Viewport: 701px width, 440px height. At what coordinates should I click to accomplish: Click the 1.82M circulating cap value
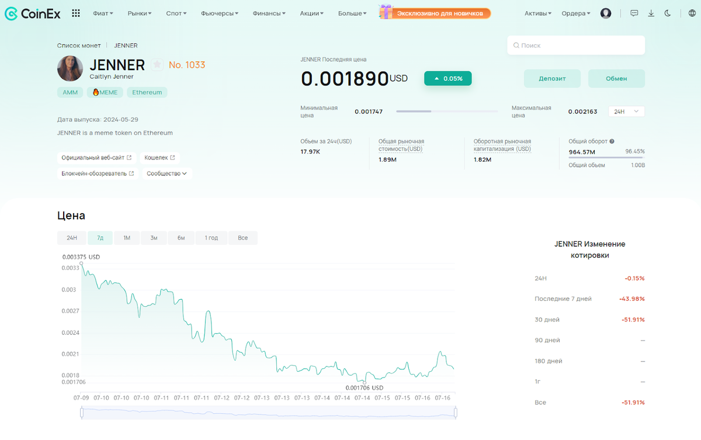point(483,160)
